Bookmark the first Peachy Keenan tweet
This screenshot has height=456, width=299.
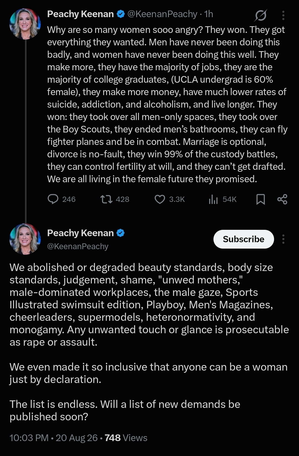point(261,199)
